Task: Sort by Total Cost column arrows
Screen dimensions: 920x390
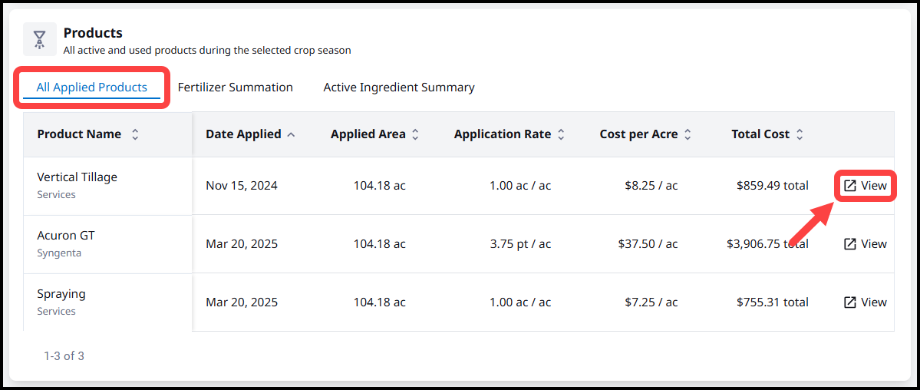Action: (800, 134)
